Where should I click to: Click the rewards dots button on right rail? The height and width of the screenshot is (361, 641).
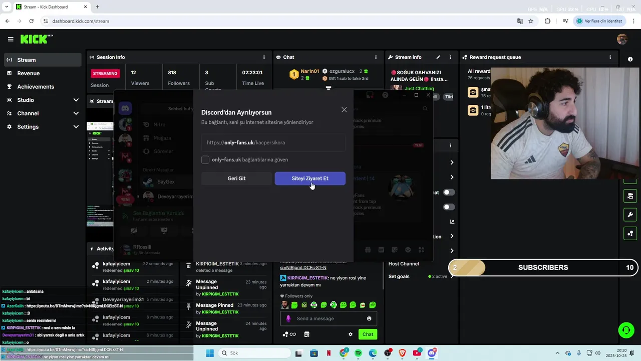point(630,234)
